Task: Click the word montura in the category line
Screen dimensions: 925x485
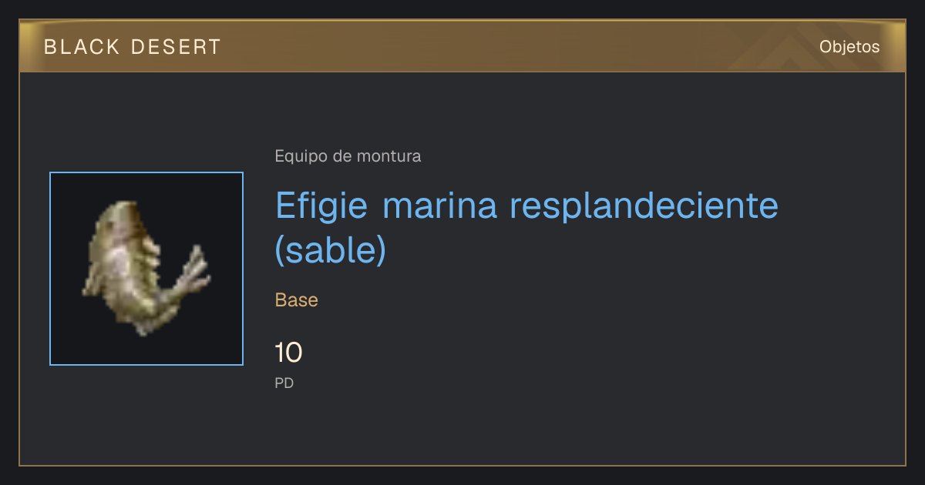Action: click(x=389, y=156)
